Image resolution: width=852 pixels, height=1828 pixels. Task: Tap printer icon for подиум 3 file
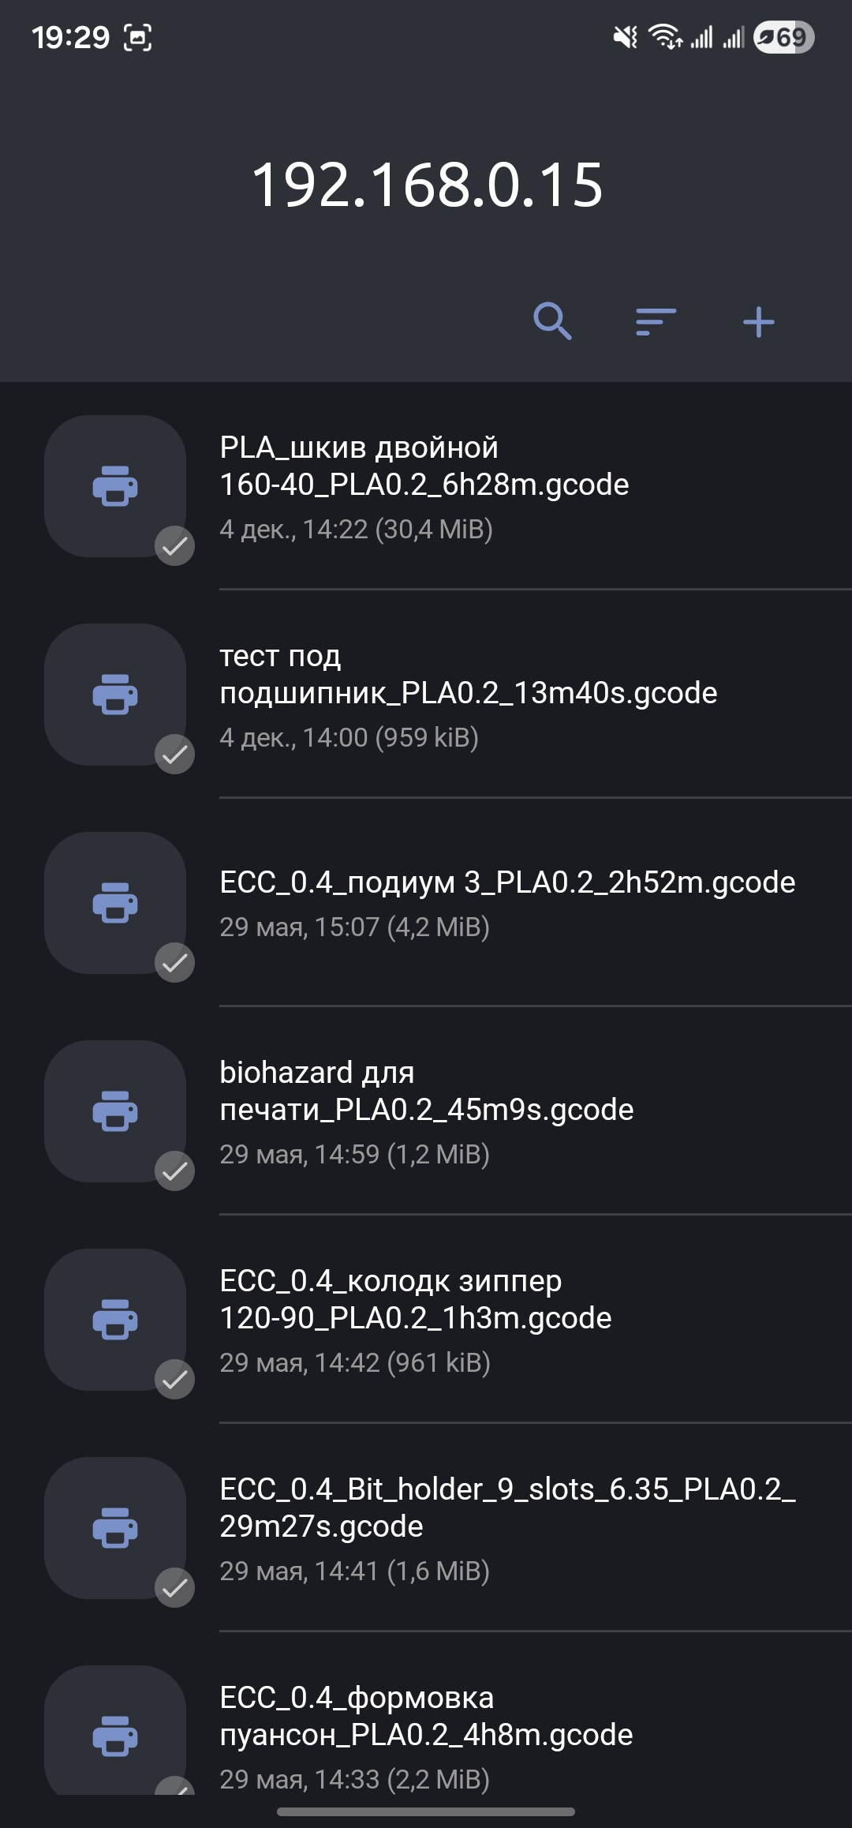coord(115,902)
